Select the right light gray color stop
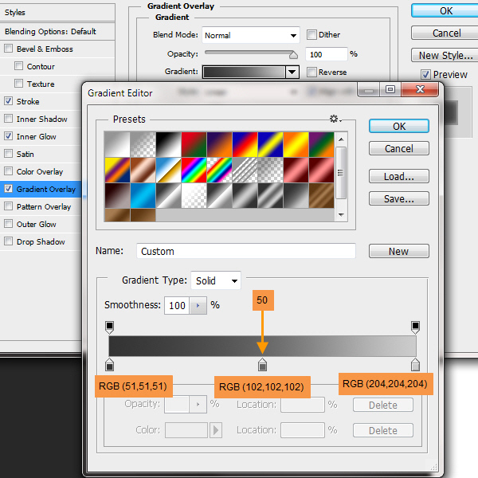 click(415, 365)
